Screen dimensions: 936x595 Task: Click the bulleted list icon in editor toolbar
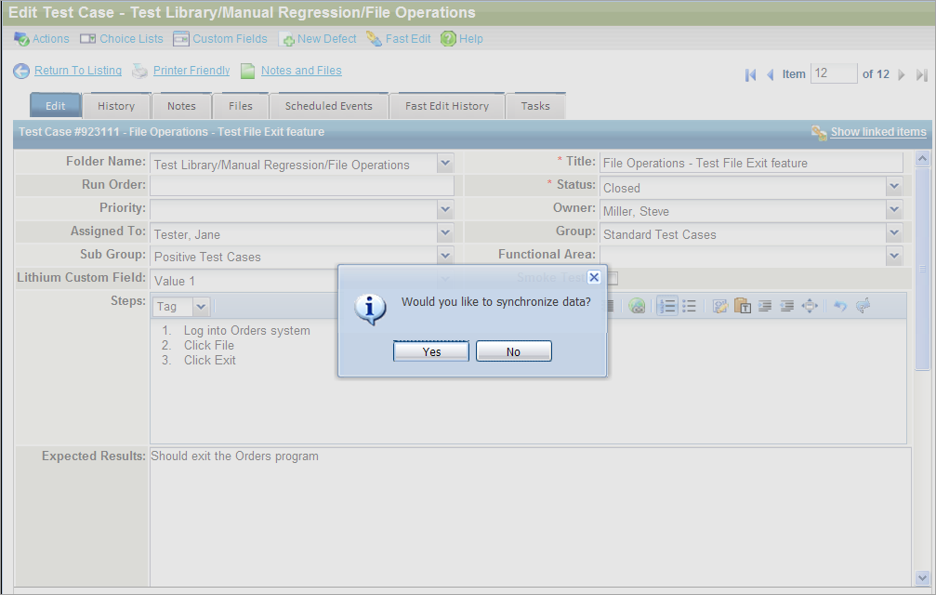click(689, 306)
